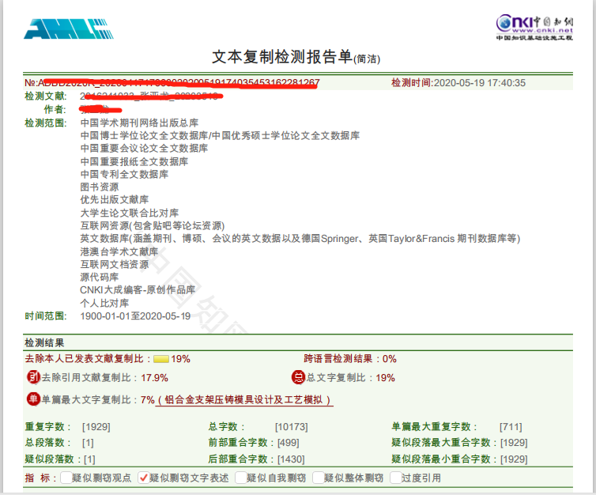Click the 时间范围 date range 1900-01-01至2020-05-19
Viewport: 596px width, 495px height.
[135, 316]
